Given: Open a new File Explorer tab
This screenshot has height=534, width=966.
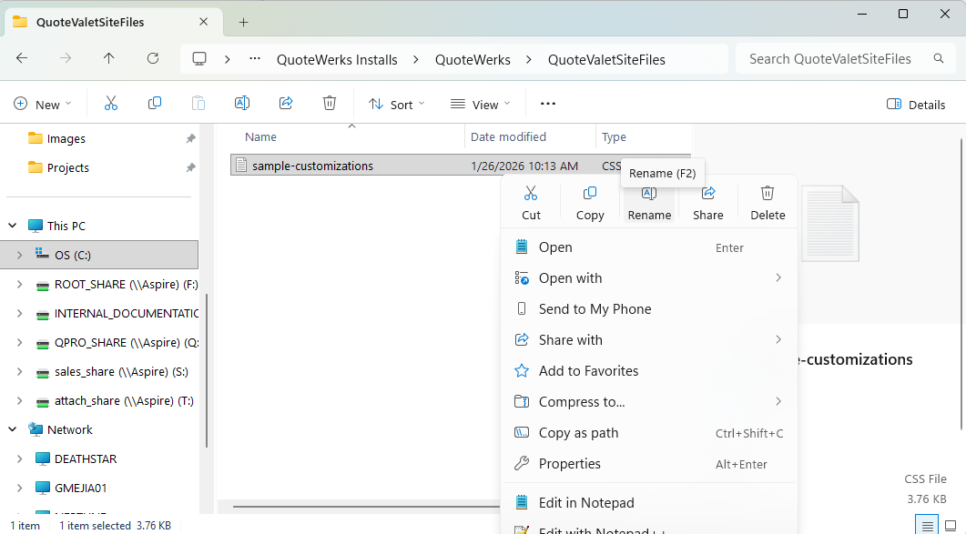Looking at the screenshot, I should click(243, 22).
